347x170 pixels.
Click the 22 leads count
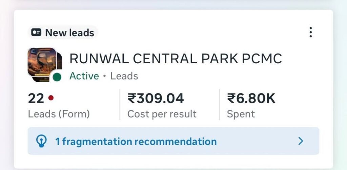click(x=36, y=99)
